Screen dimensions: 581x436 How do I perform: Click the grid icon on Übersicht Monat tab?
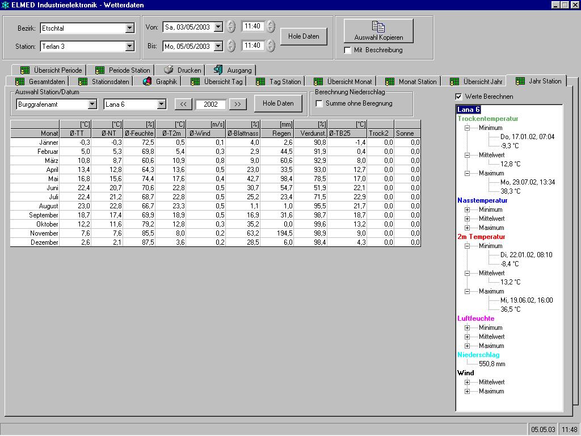coord(318,82)
